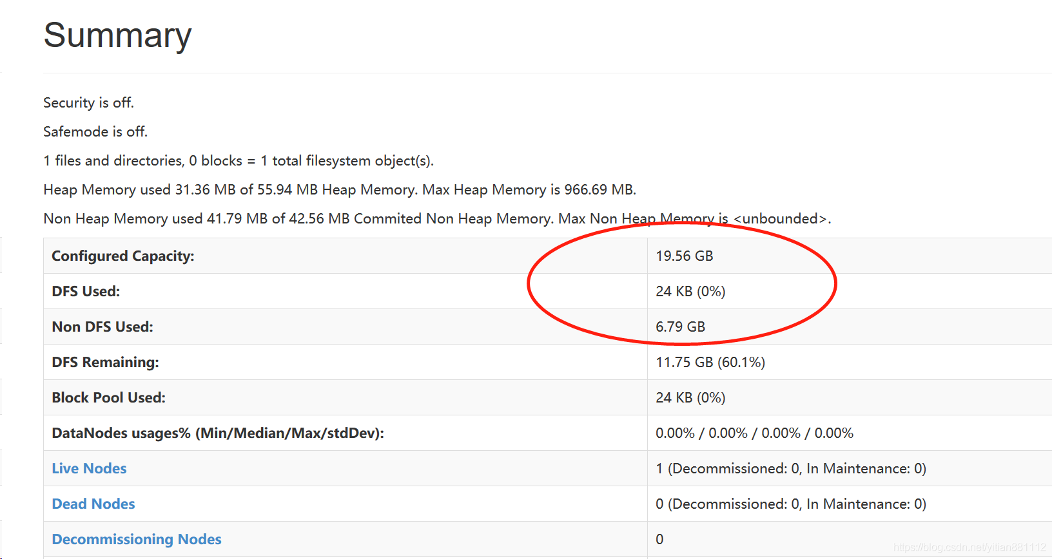The image size is (1052, 559).
Task: Click the 0.00% / 0.00% usages value
Action: pos(754,433)
